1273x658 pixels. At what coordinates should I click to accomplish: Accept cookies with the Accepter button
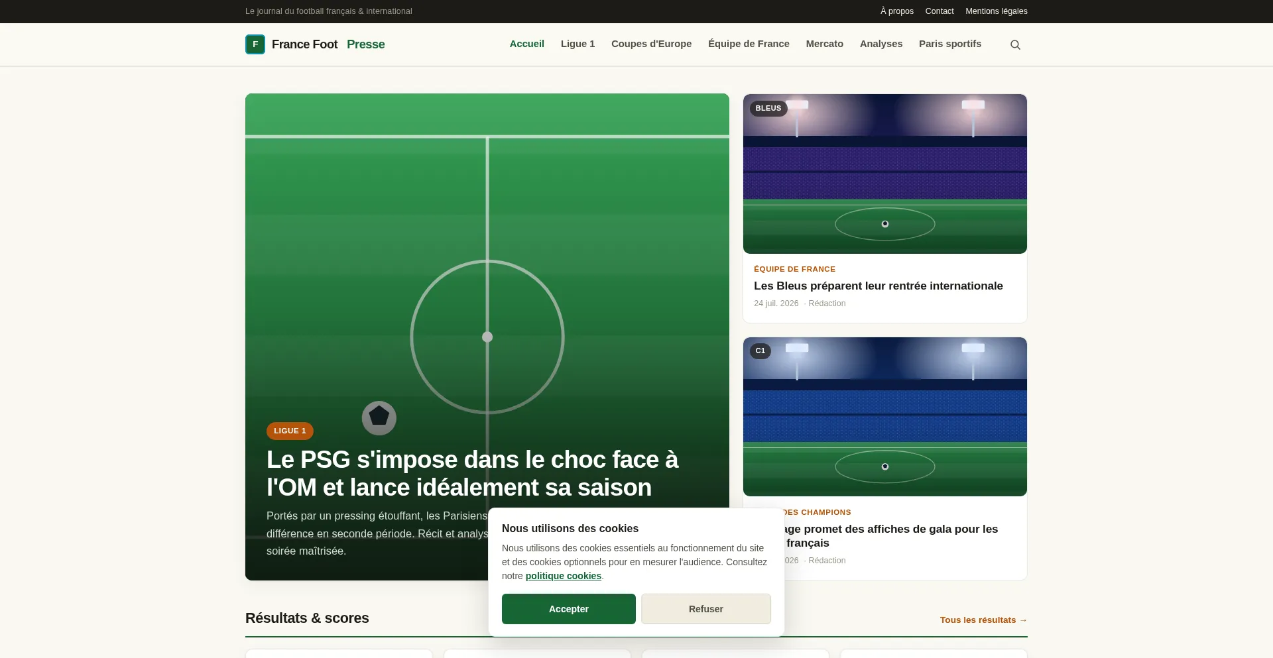click(x=569, y=609)
